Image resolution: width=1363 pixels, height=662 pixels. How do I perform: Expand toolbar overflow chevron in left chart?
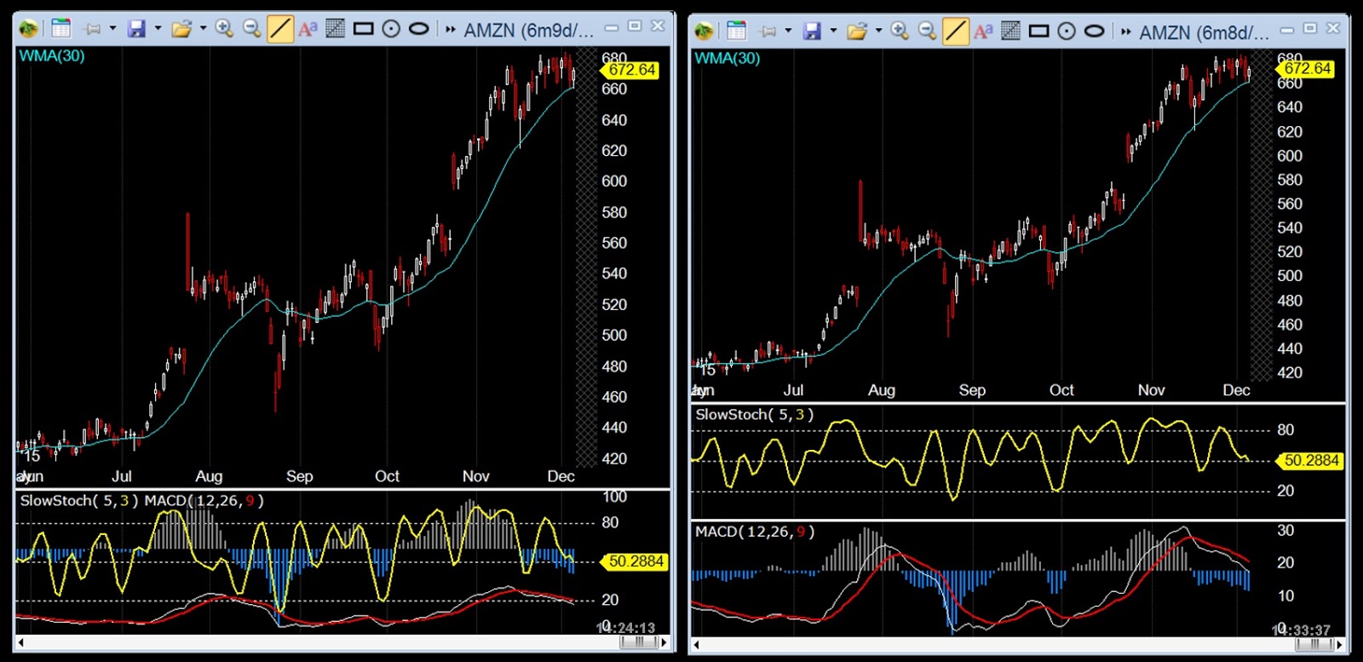[451, 30]
